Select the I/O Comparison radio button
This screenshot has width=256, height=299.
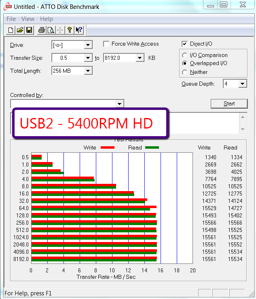[184, 55]
